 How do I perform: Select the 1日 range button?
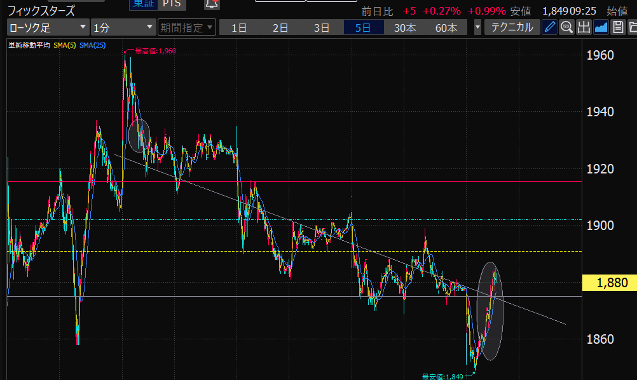(240, 27)
